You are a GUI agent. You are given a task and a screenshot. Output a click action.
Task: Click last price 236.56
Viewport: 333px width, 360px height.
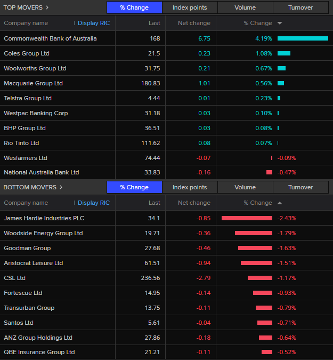(x=151, y=278)
